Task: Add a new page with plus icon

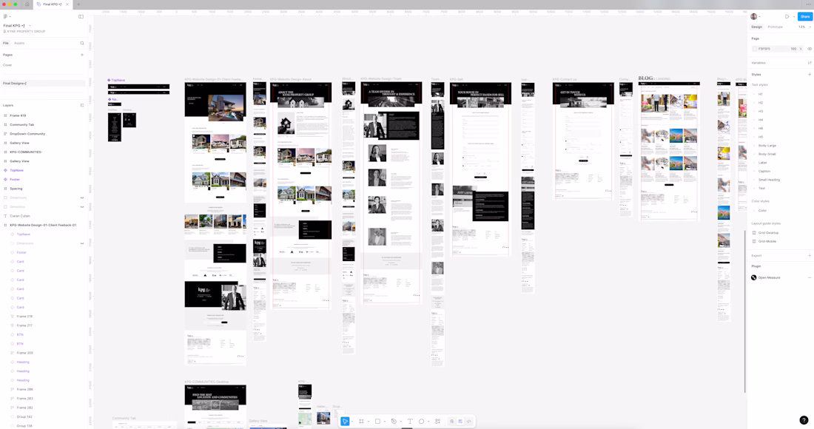Action: (82, 55)
